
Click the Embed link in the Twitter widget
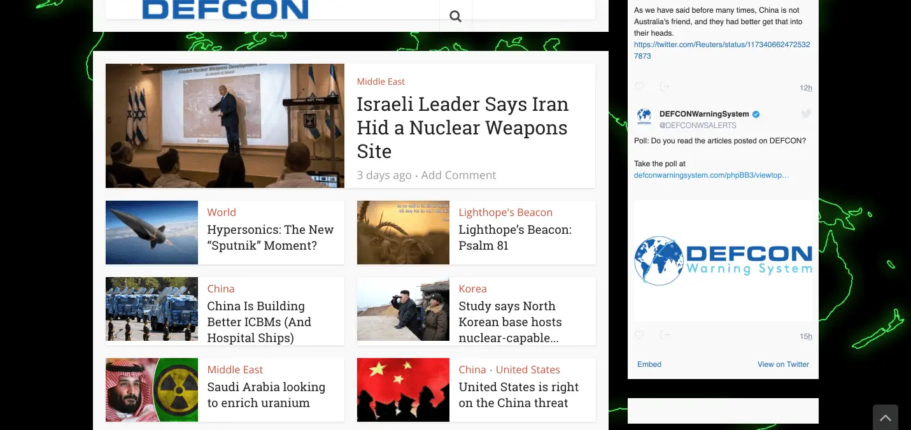point(649,364)
